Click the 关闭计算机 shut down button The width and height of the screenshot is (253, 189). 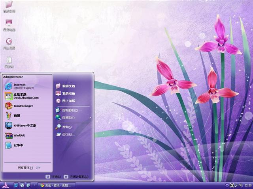76,177
